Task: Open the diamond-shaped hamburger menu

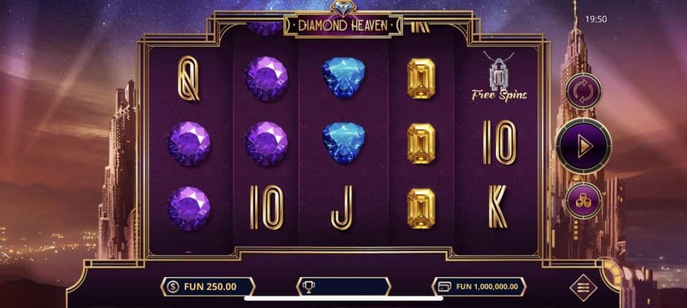Action: click(x=583, y=288)
